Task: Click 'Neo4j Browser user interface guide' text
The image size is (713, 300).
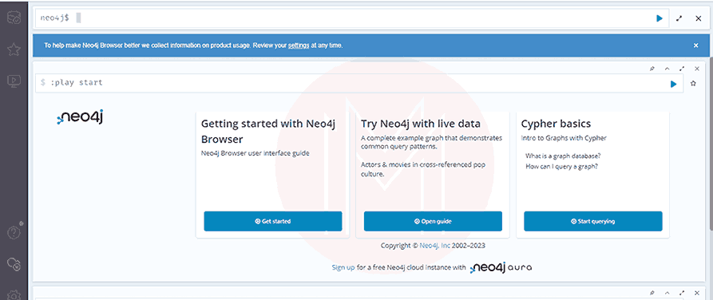Action: coord(255,153)
